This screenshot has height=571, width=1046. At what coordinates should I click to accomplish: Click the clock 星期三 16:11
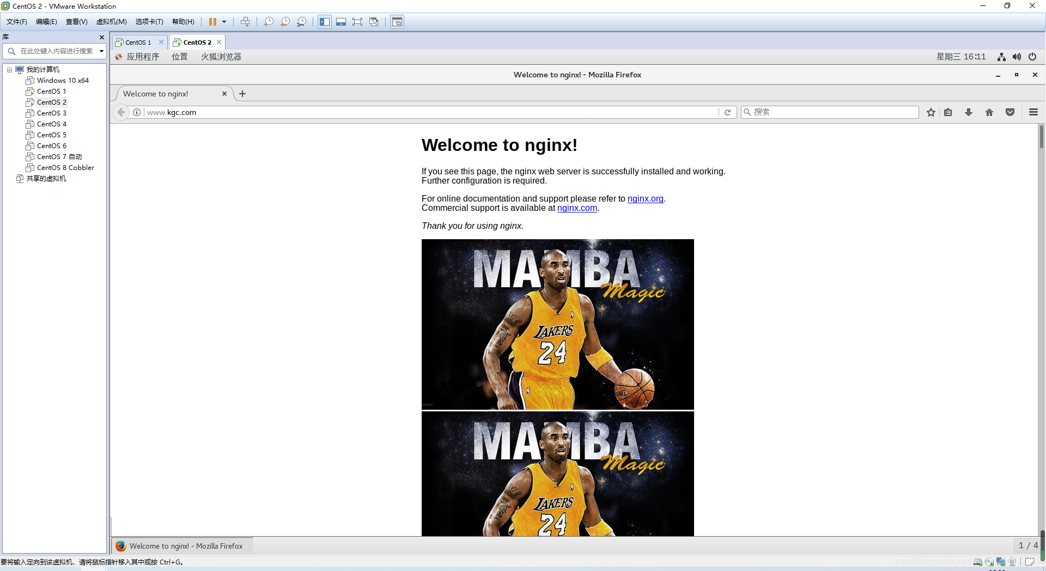961,57
